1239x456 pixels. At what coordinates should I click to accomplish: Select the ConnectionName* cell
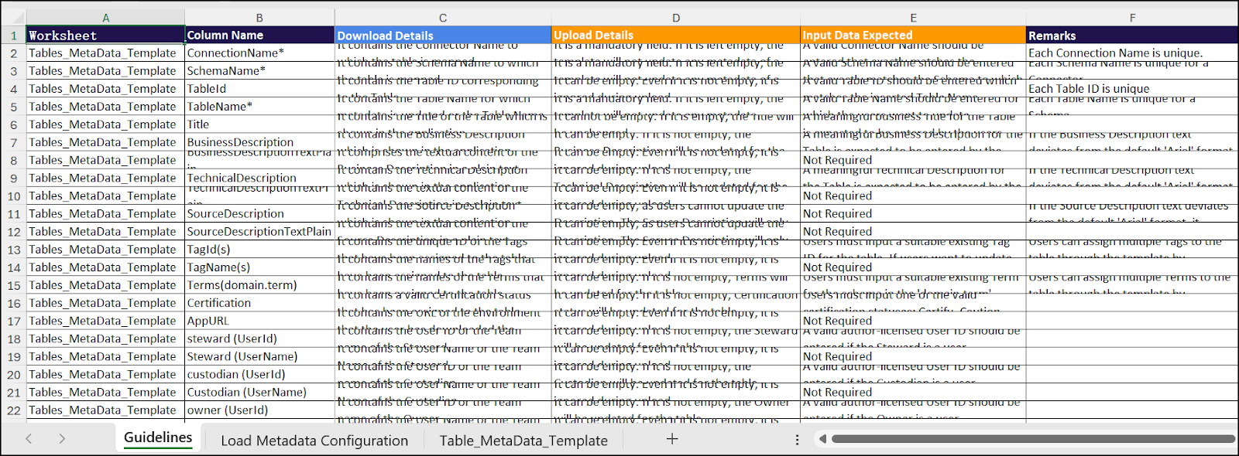(259, 53)
